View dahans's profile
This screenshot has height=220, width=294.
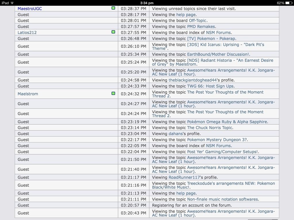pyautogui.click(x=175, y=134)
